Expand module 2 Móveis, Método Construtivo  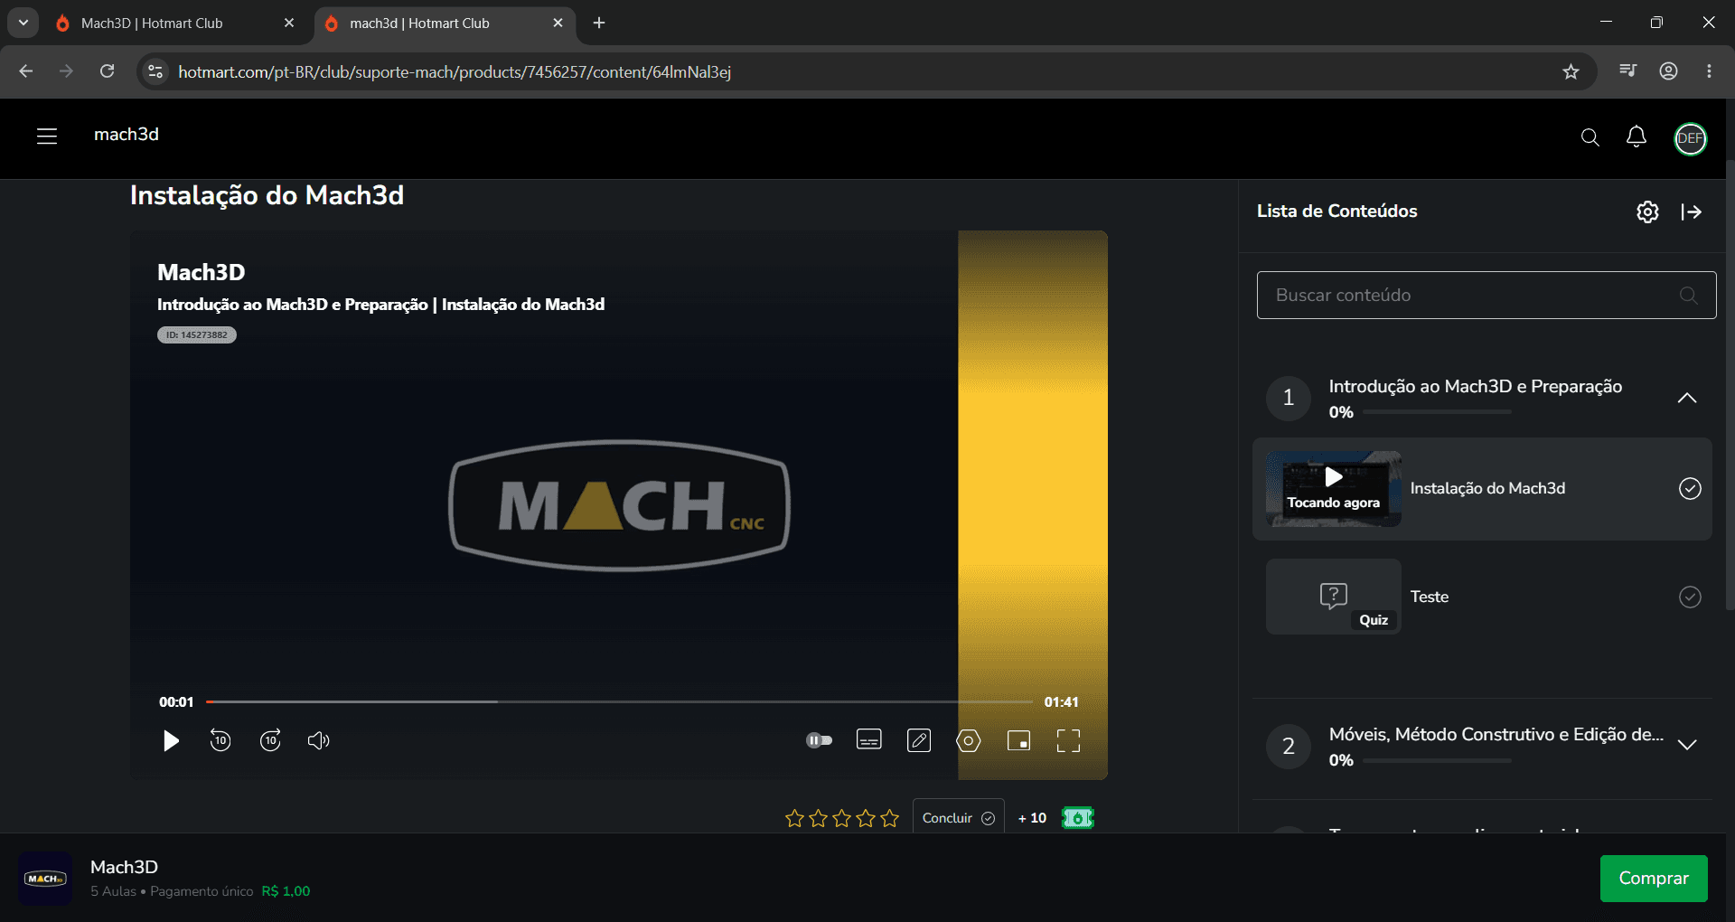point(1686,745)
